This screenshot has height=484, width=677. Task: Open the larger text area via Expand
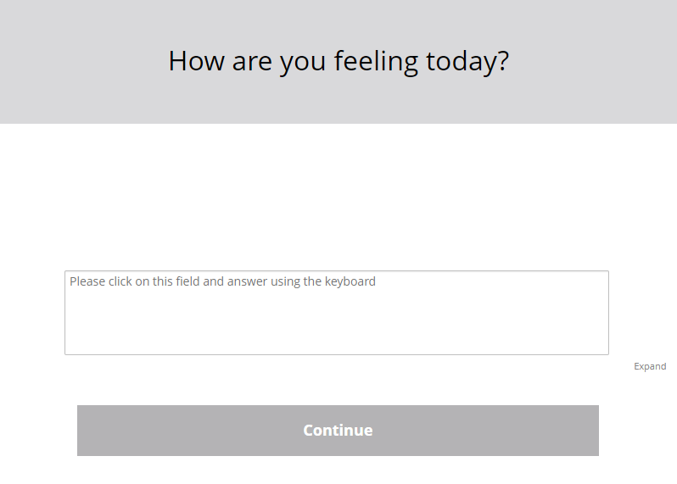[x=650, y=366]
